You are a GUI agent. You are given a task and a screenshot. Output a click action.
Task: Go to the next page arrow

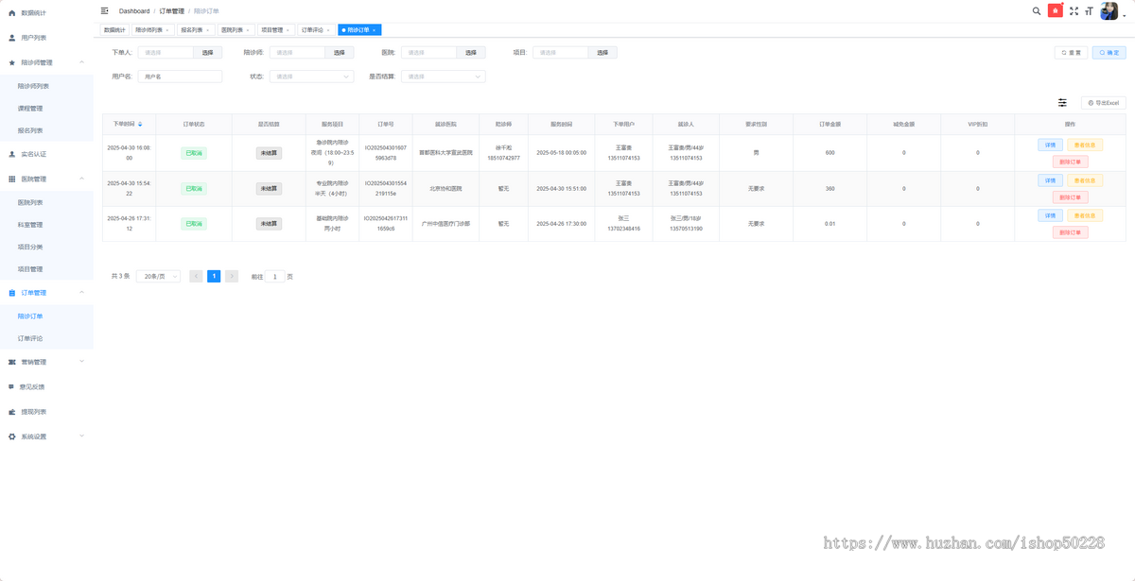[232, 277]
